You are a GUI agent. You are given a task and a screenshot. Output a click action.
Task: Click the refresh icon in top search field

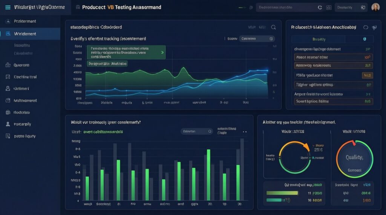320,7
